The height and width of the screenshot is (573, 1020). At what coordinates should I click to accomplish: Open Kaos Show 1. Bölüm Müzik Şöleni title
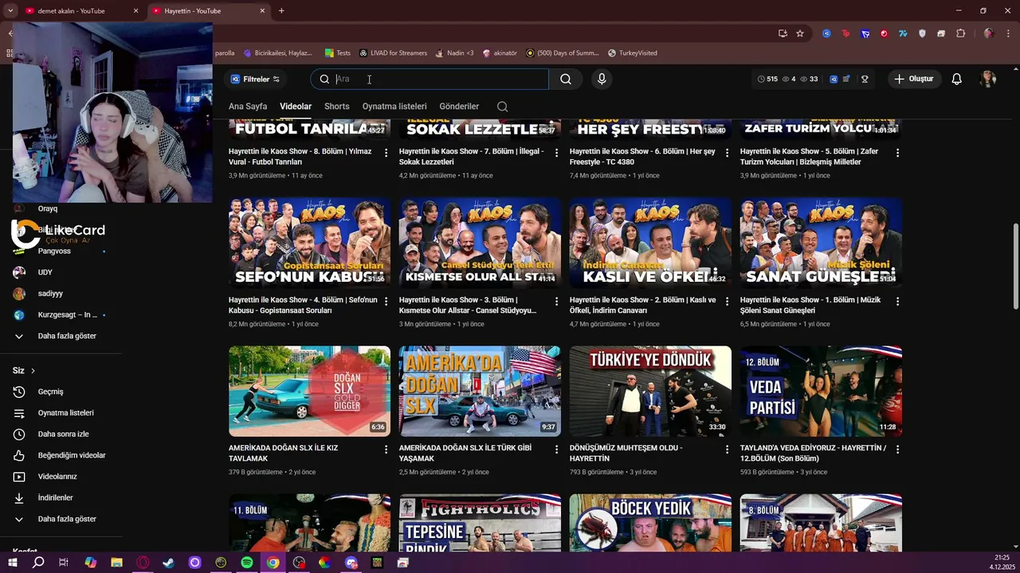pyautogui.click(x=810, y=305)
